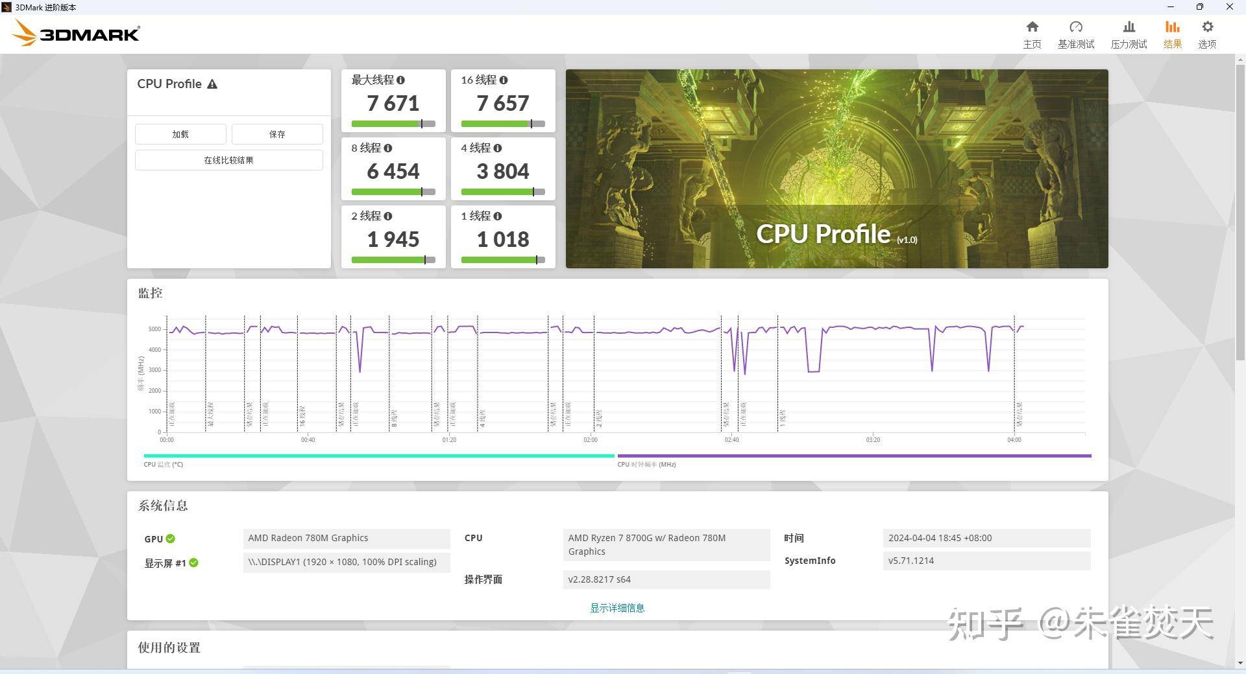Minimize the 3DMark window
The image size is (1246, 674).
coord(1171,7)
